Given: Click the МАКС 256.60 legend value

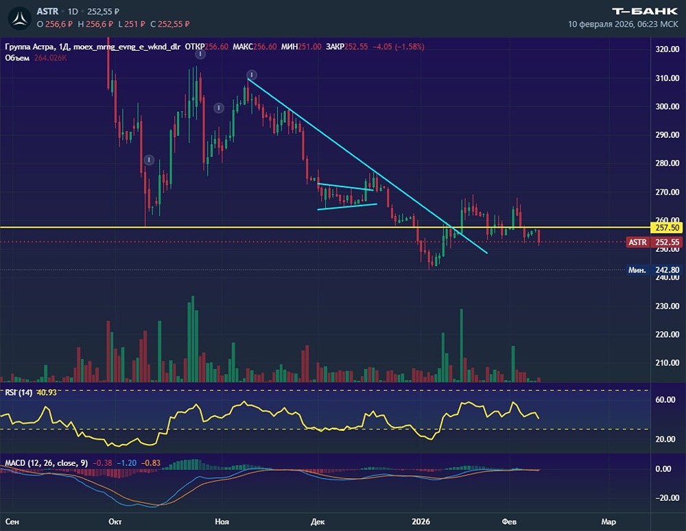Looking at the screenshot, I should pyautogui.click(x=255, y=47).
